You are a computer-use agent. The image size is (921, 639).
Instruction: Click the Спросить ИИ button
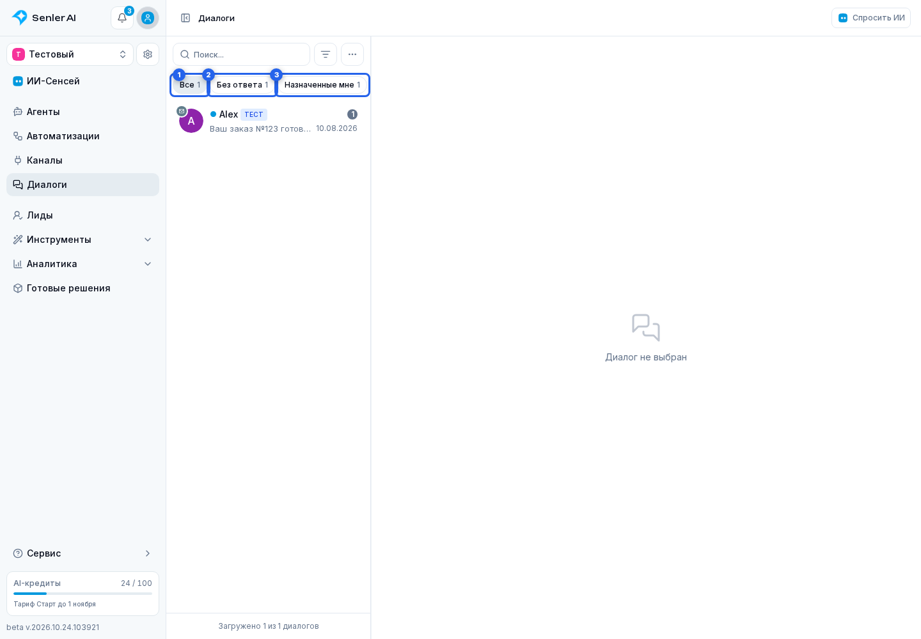click(x=871, y=18)
